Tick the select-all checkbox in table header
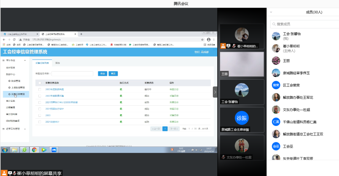This screenshot has width=339, height=176. 40,83
